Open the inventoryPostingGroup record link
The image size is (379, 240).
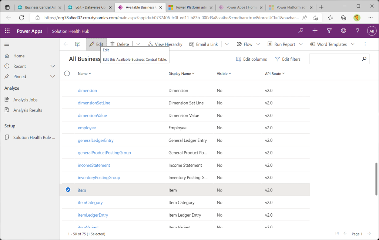[x=99, y=177]
